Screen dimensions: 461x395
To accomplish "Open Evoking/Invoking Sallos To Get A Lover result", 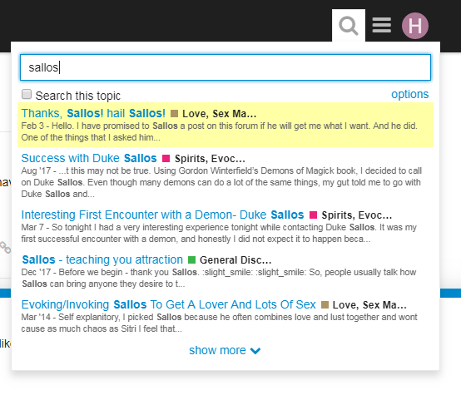I will pyautogui.click(x=168, y=304).
